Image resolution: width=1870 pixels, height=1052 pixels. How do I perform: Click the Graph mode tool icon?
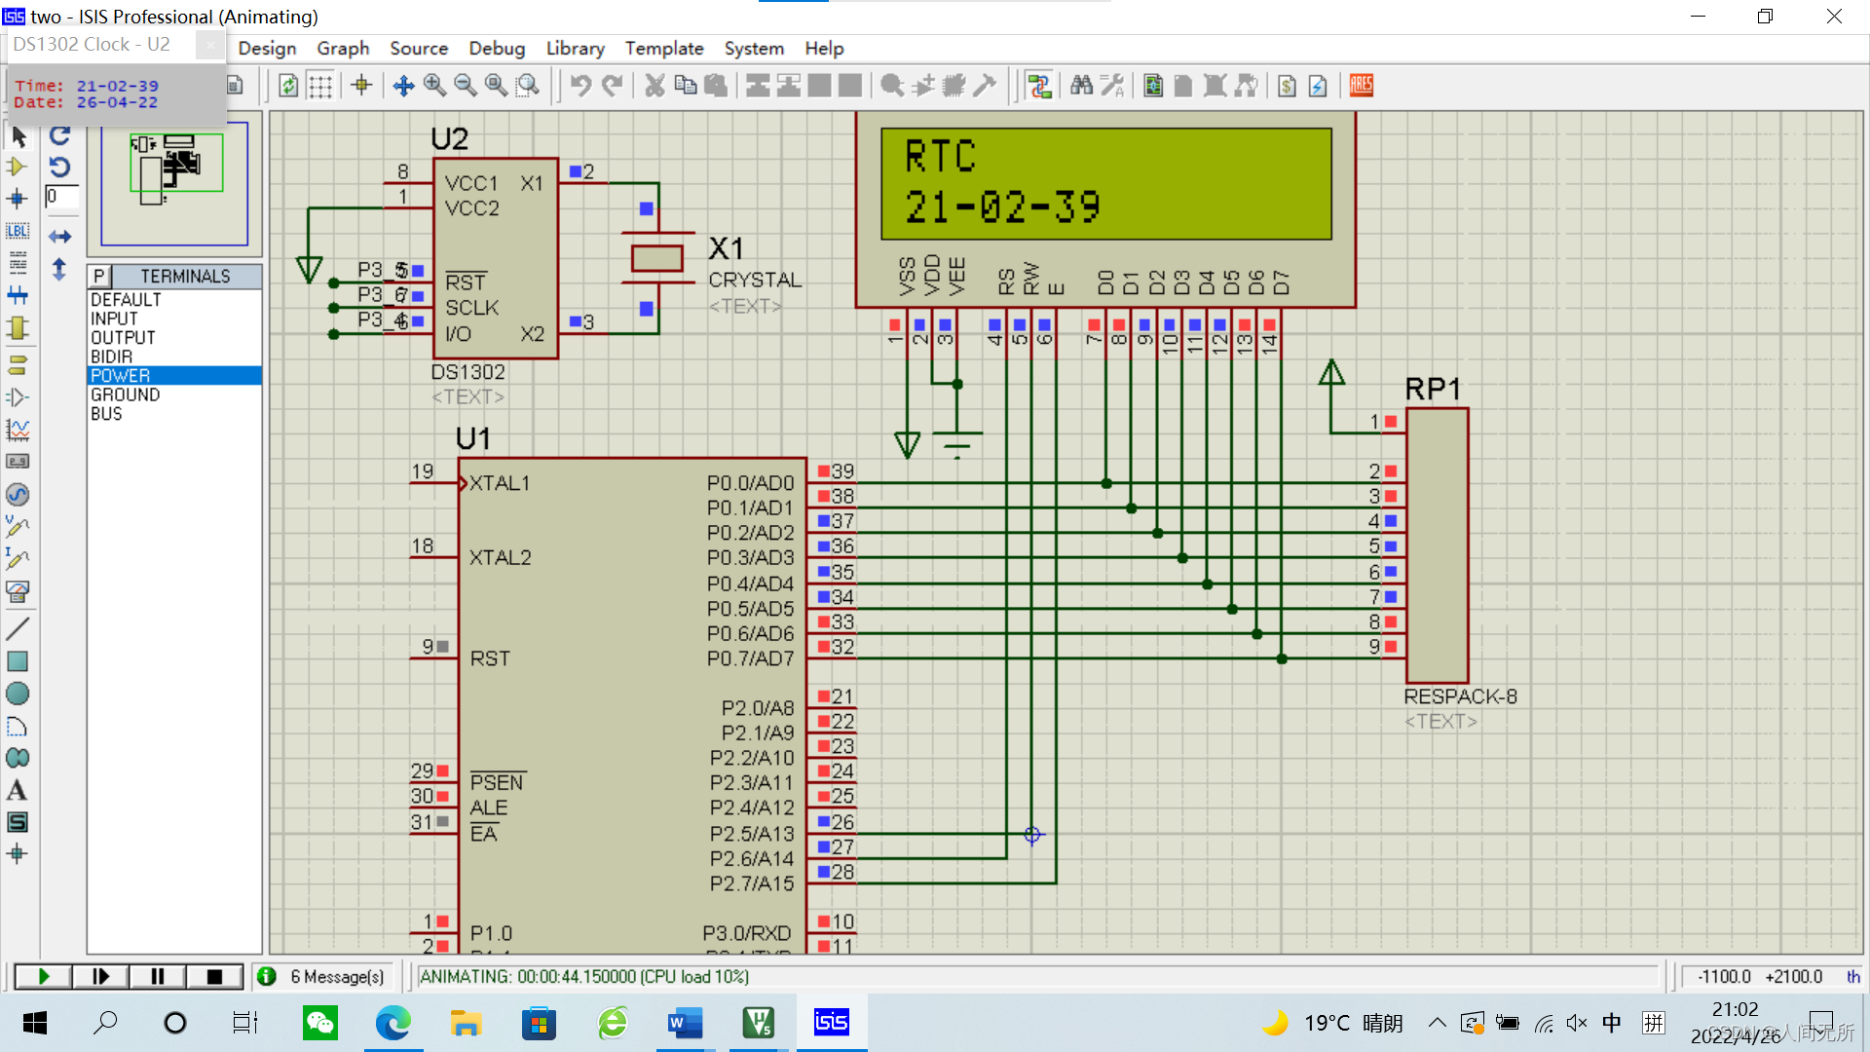[x=18, y=430]
